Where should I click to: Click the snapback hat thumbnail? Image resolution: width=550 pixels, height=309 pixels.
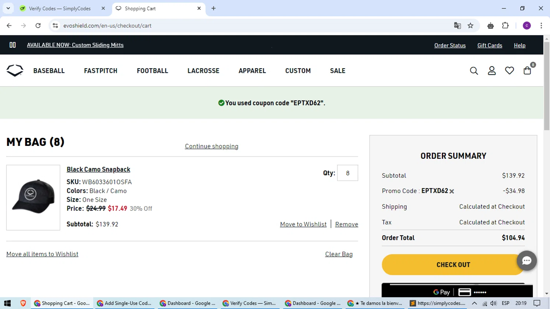pyautogui.click(x=33, y=198)
